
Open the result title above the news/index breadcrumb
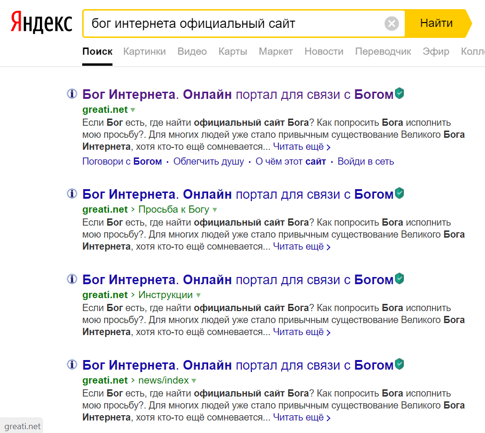click(237, 365)
